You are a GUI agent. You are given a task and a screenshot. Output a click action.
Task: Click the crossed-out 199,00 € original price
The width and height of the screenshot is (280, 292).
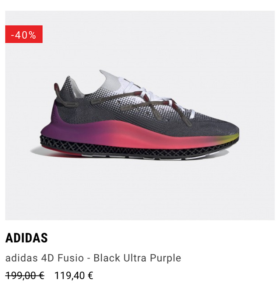click(x=25, y=275)
